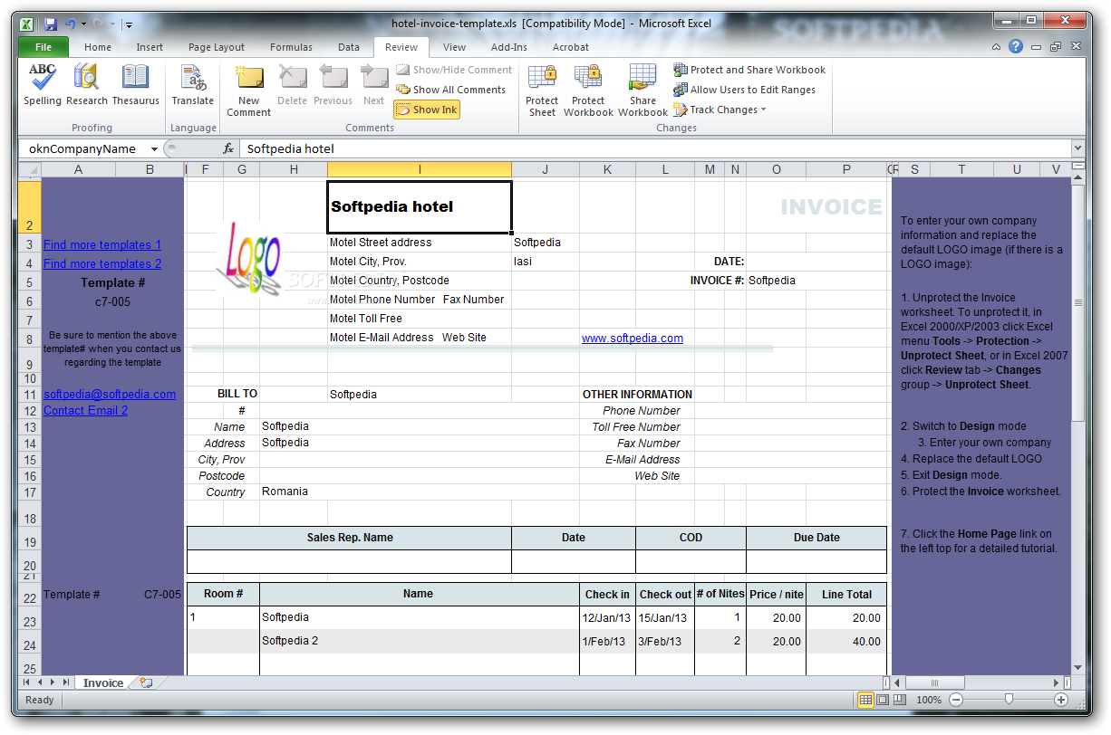The height and width of the screenshot is (735, 1111).
Task: Click Show/Hide Comment
Action: pyautogui.click(x=454, y=70)
